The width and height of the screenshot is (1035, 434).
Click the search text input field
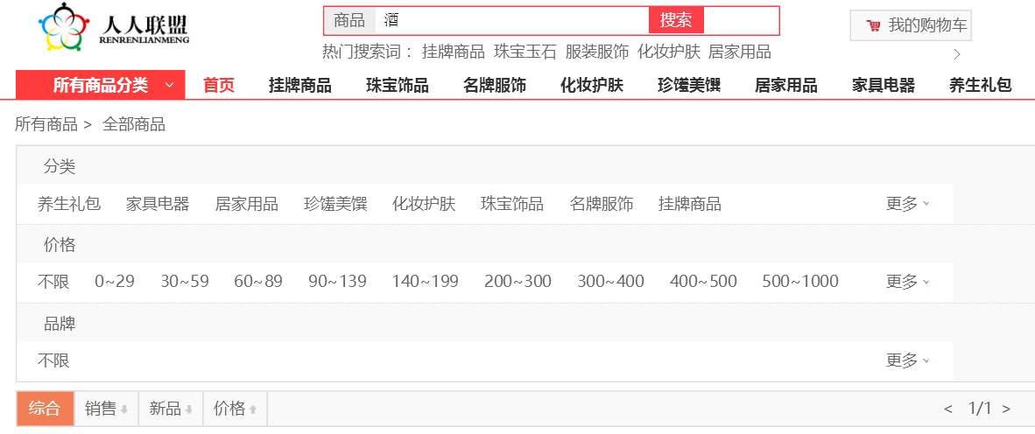(x=512, y=21)
